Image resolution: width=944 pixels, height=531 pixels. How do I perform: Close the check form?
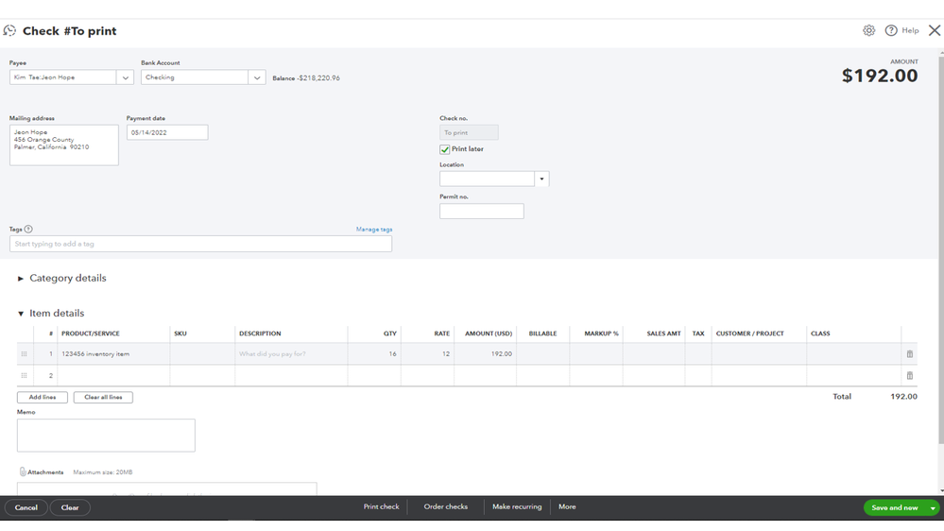coord(935,30)
